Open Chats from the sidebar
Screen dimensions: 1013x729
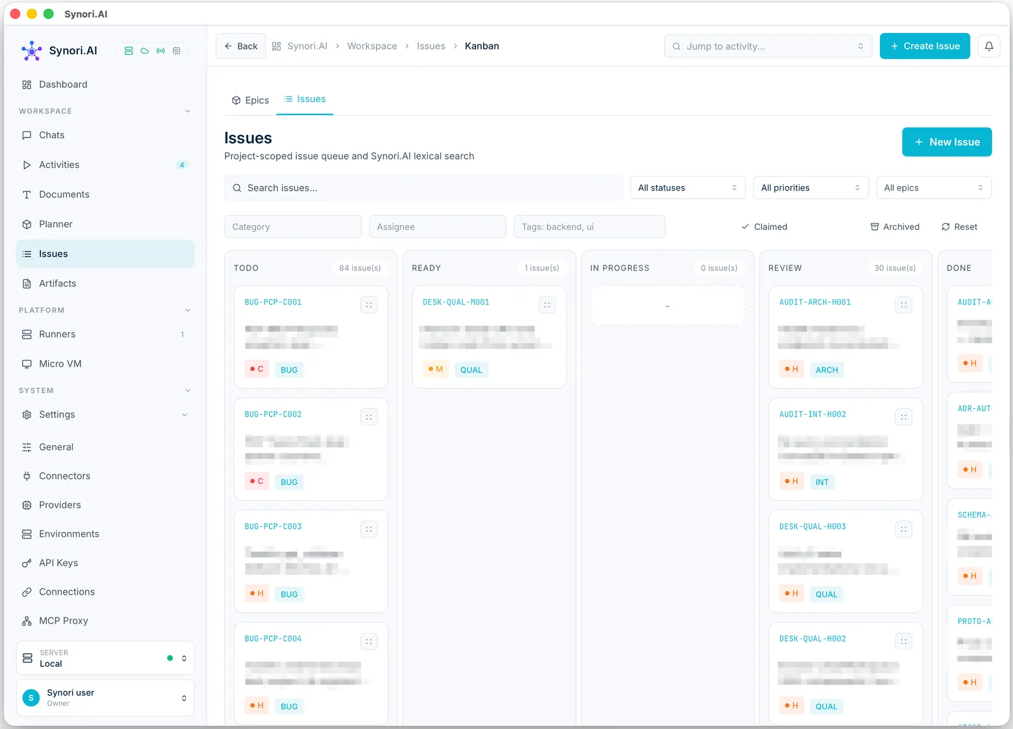105,135
